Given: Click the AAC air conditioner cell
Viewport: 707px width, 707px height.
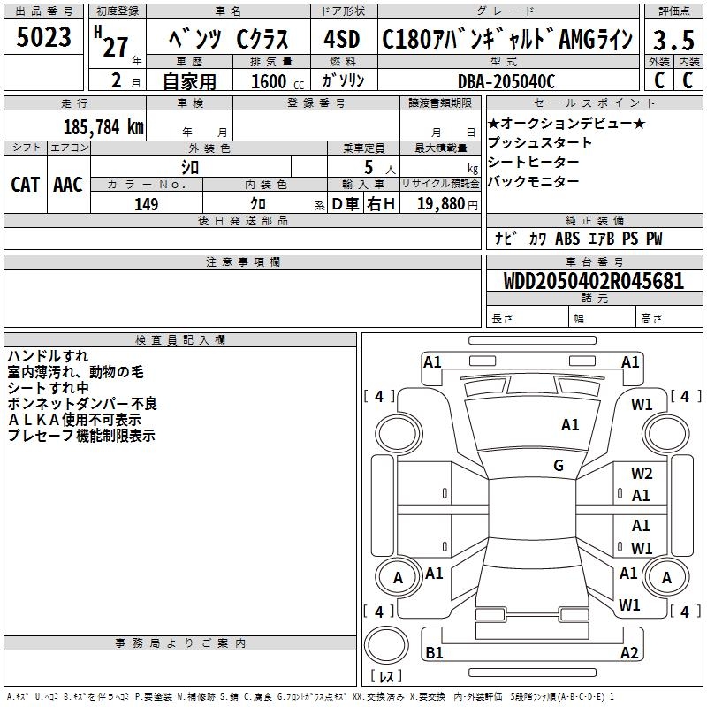Looking at the screenshot, I should point(68,185).
